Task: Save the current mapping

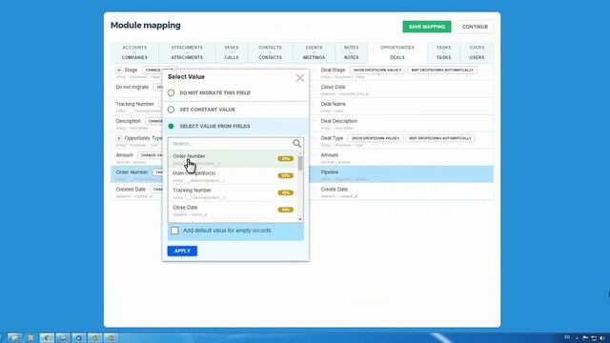Action: point(427,27)
